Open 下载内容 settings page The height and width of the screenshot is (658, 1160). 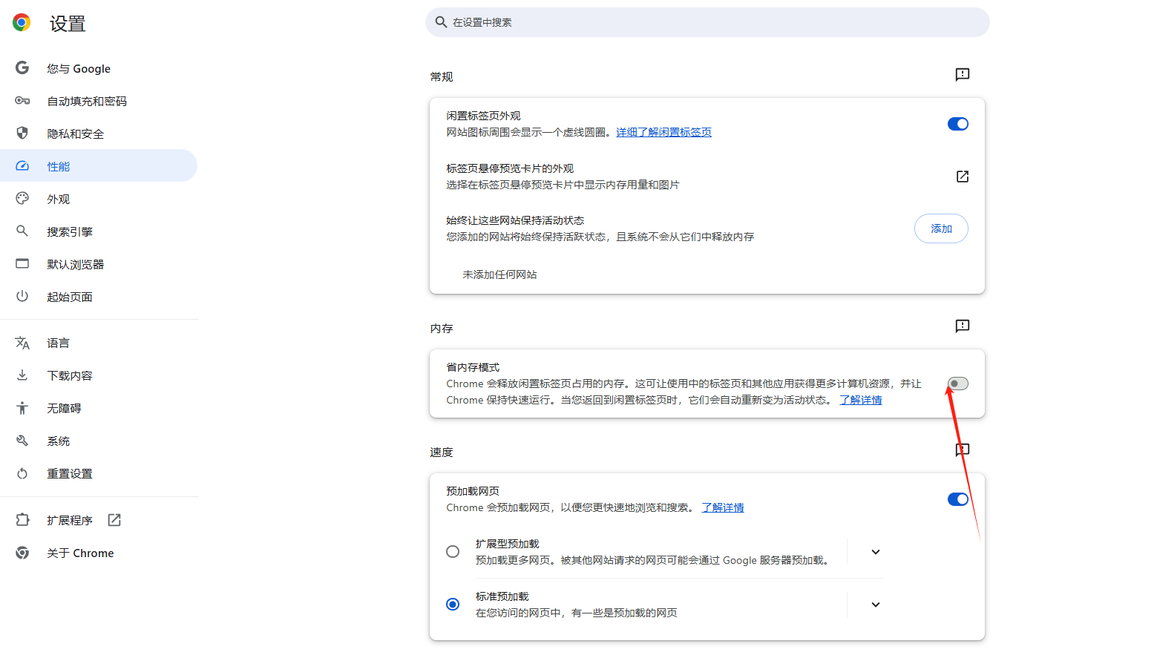pos(99,375)
